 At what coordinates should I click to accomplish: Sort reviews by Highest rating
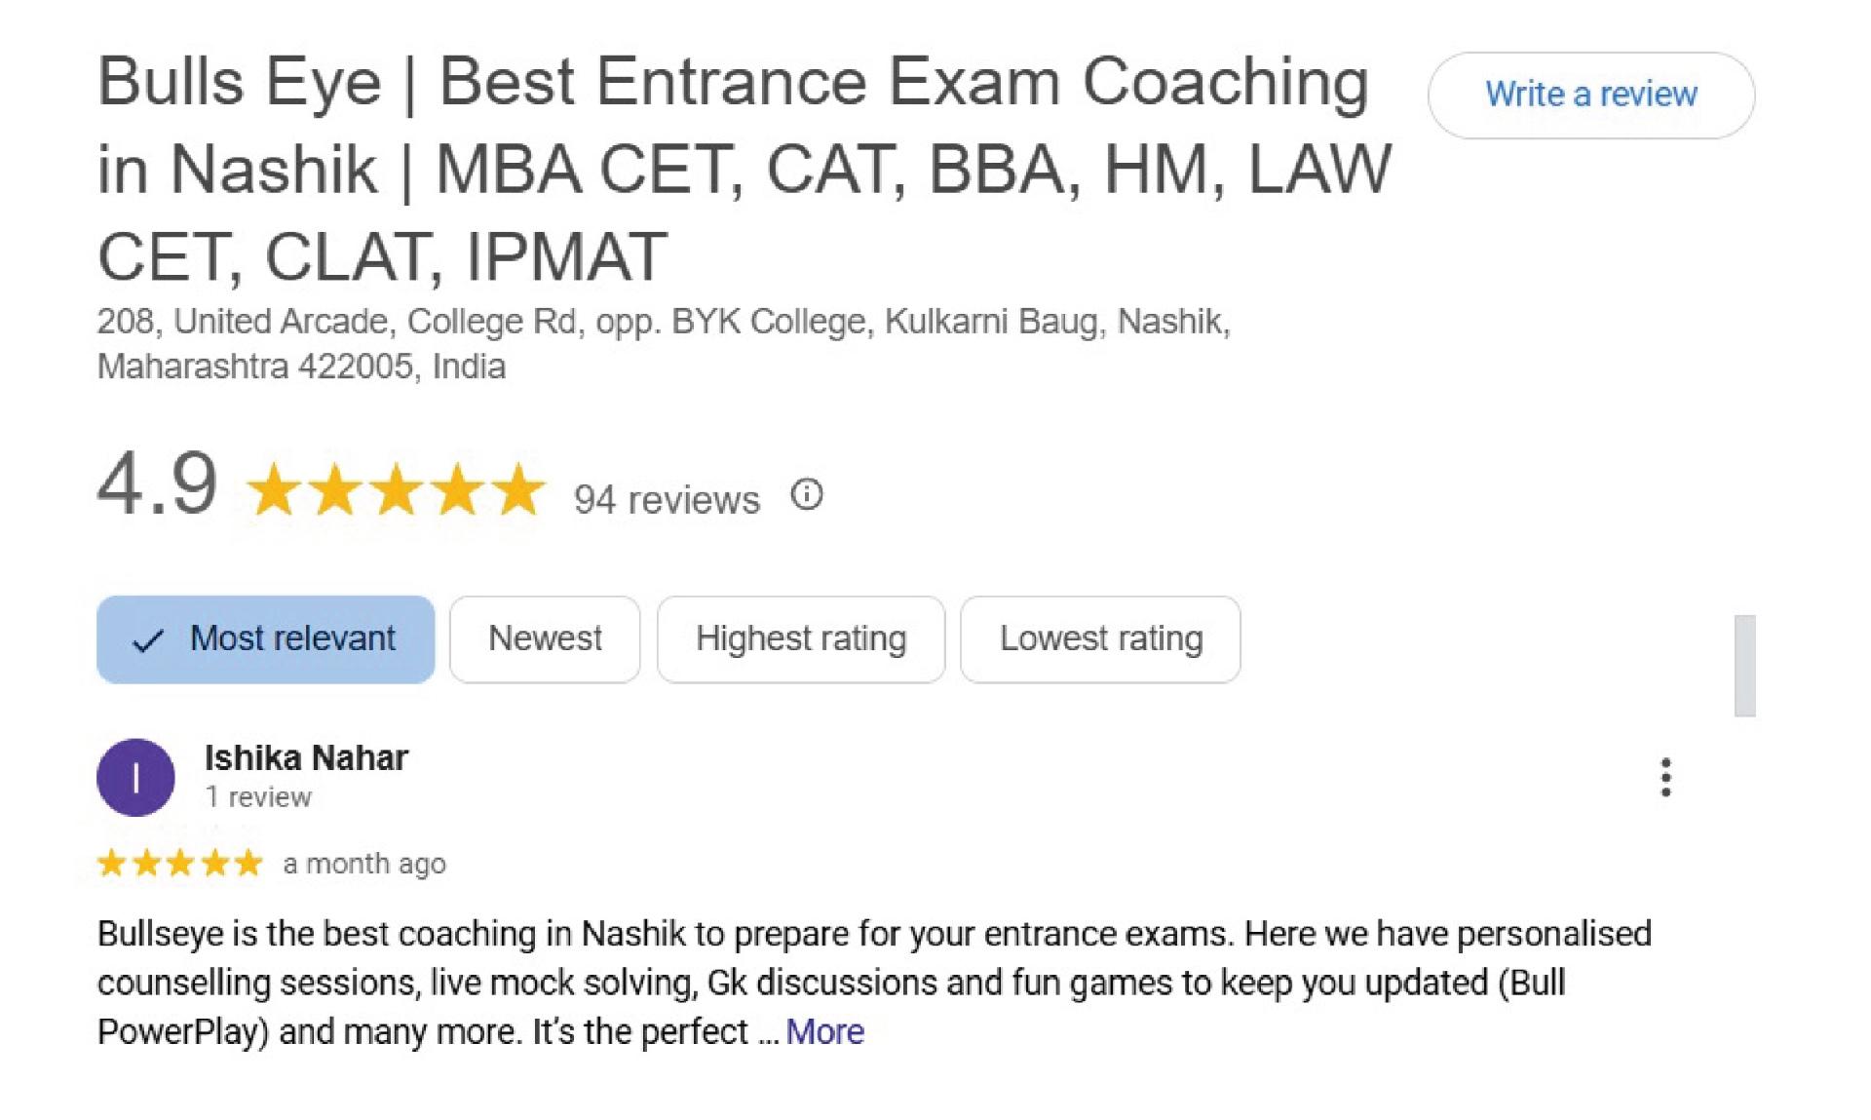point(801,638)
